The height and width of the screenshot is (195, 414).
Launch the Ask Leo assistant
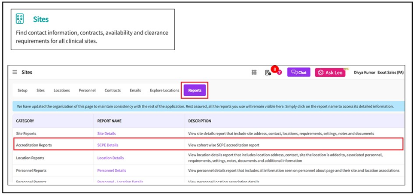[x=330, y=73]
